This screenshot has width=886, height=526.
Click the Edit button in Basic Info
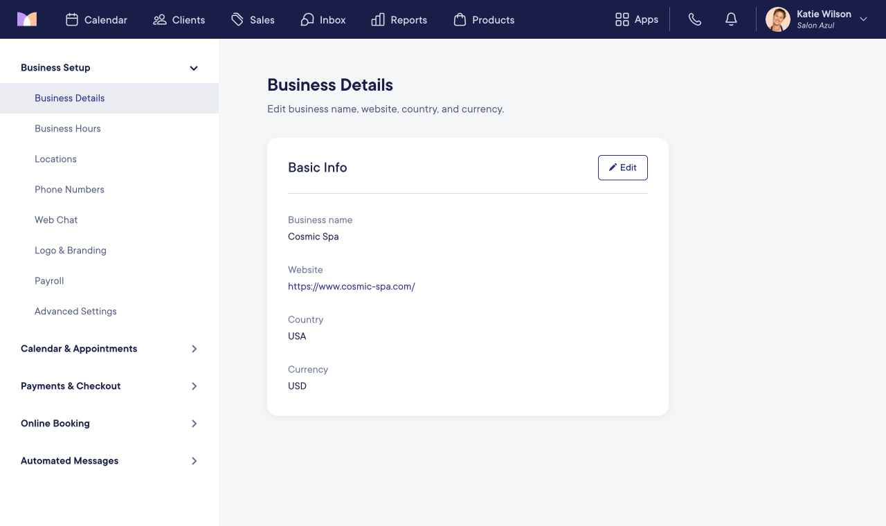623,167
